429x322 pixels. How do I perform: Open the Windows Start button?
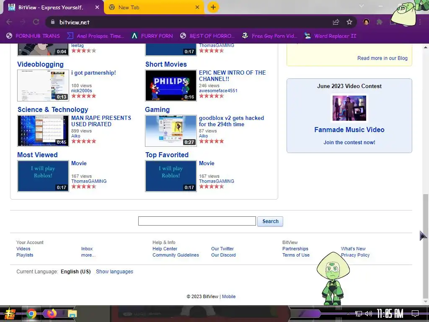click(10, 314)
